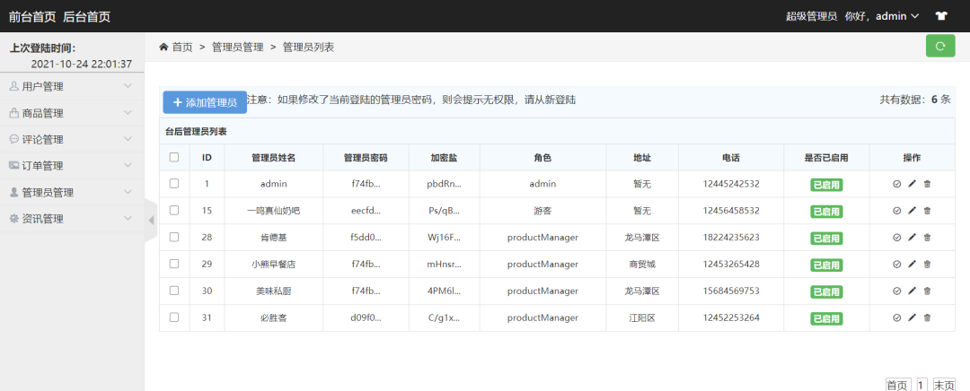Click the 资讯管理 gear icon in sidebar
Screen dimensions: 970x391
point(13,218)
